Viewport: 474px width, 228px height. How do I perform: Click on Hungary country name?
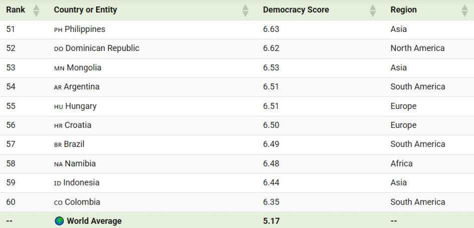click(81, 106)
